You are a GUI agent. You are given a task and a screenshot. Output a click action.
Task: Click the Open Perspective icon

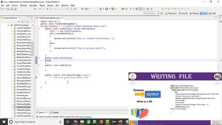point(162,13)
